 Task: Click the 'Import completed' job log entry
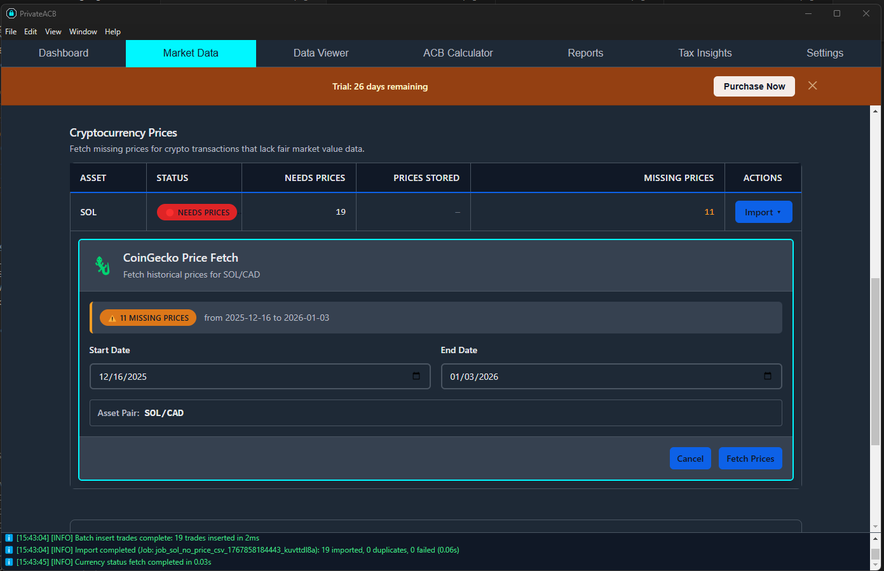click(x=238, y=550)
